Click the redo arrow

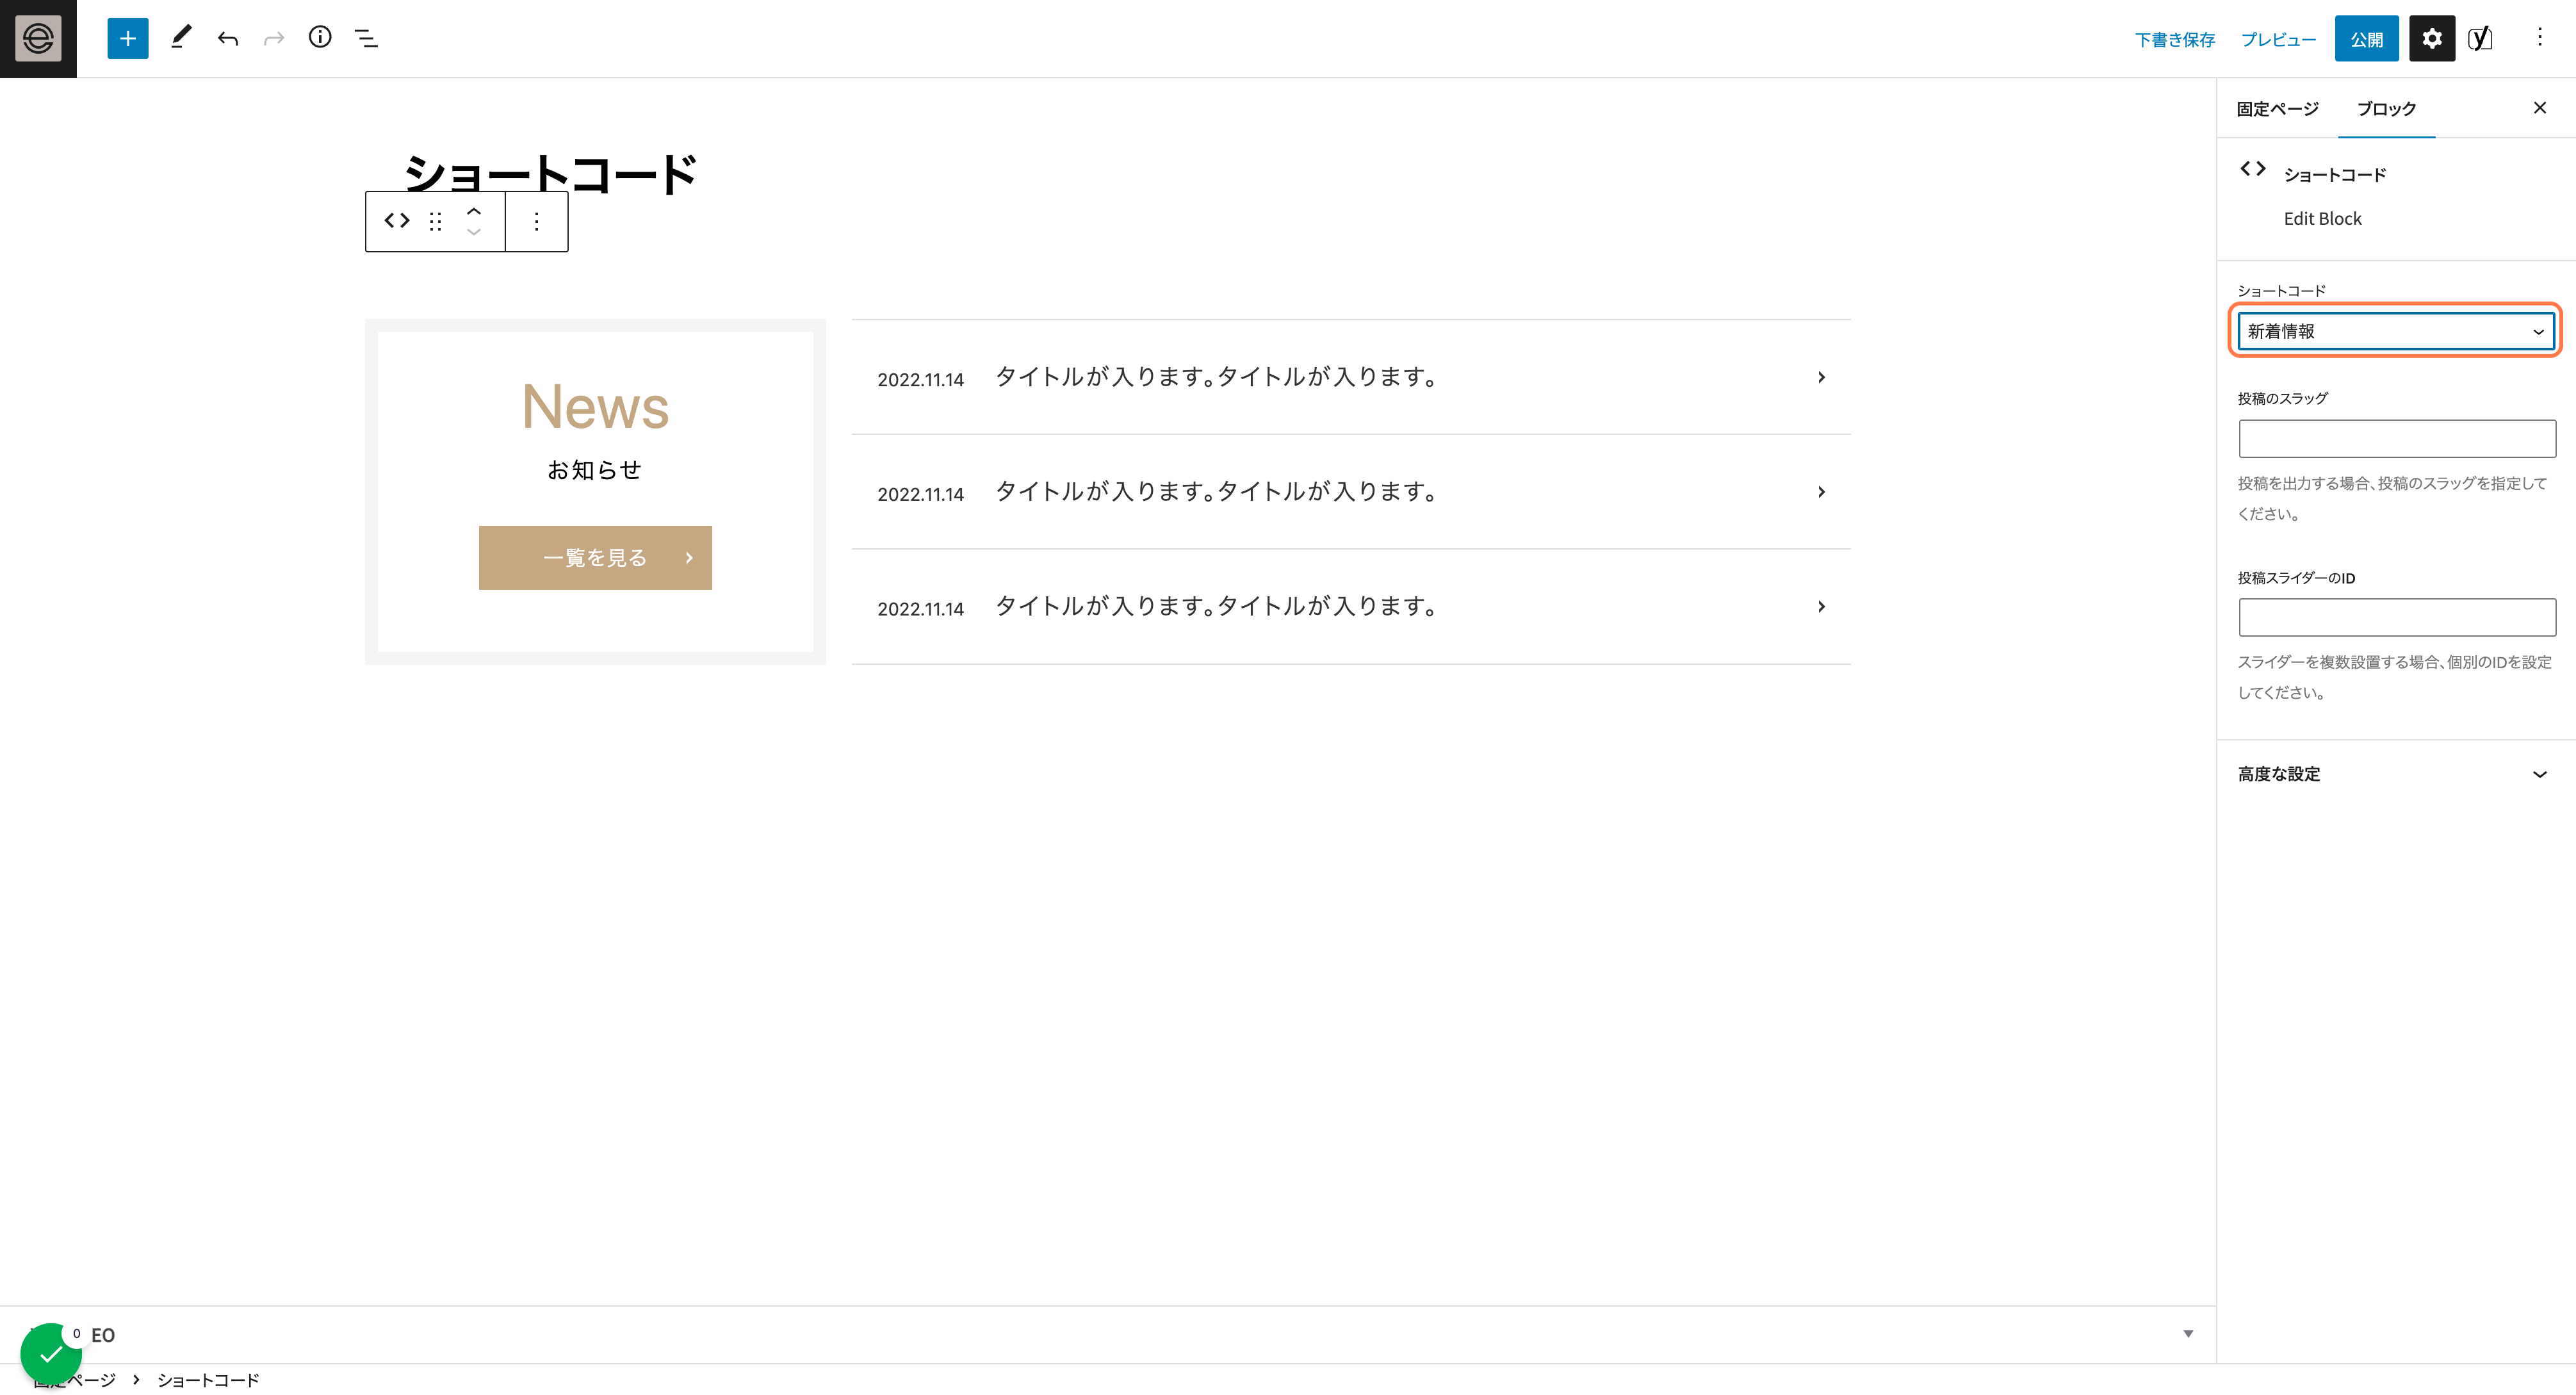click(274, 38)
